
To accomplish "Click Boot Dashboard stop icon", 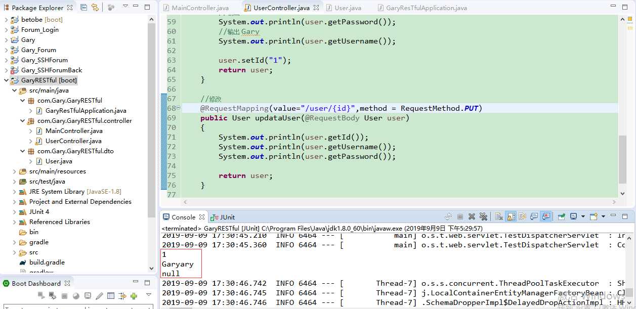I will [x=64, y=296].
